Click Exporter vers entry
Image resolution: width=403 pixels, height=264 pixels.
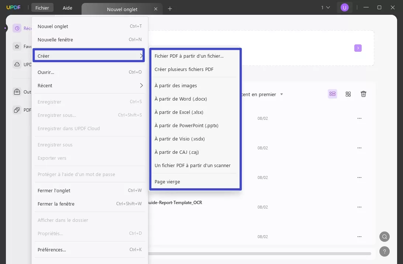click(90, 158)
